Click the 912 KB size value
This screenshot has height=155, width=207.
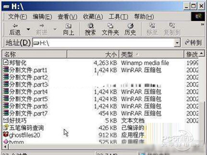pos(108,135)
